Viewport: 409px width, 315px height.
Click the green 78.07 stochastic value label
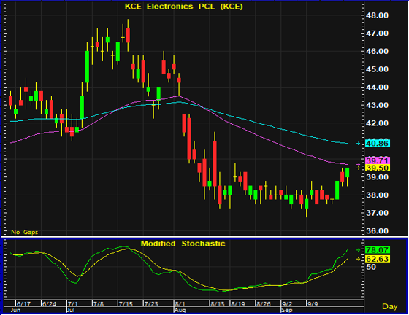pos(378,250)
